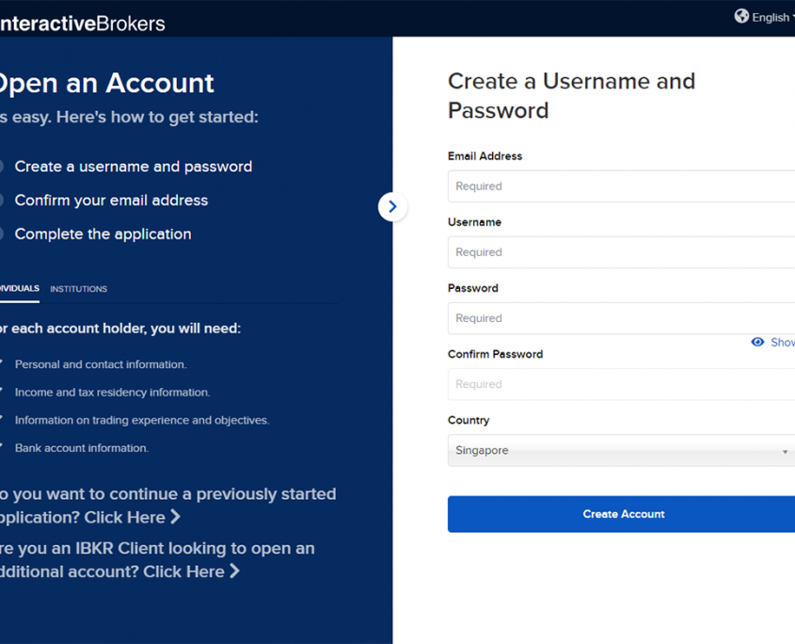This screenshot has width=795, height=644.
Task: Click into the Username input field
Action: (621, 252)
